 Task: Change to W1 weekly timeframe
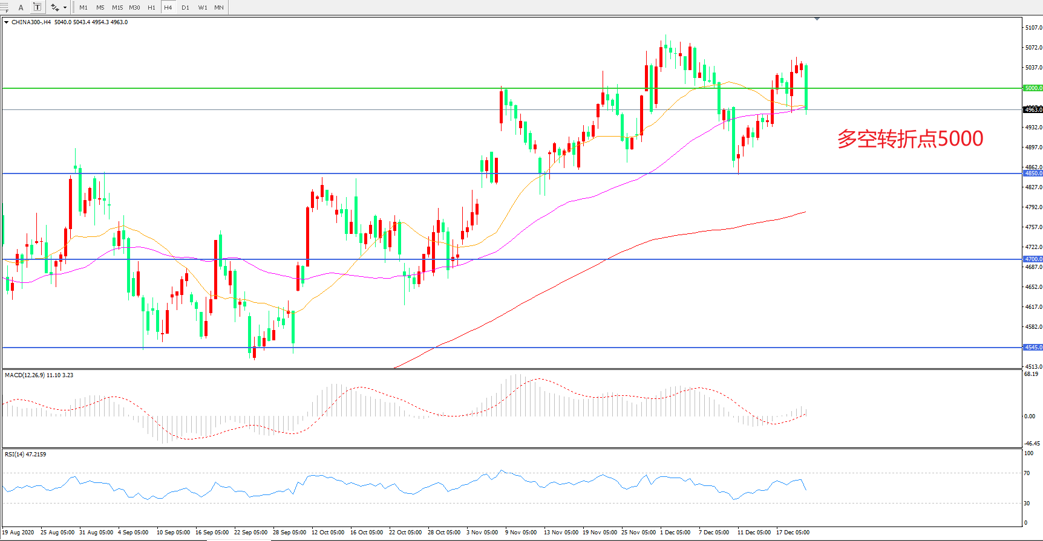pyautogui.click(x=203, y=8)
